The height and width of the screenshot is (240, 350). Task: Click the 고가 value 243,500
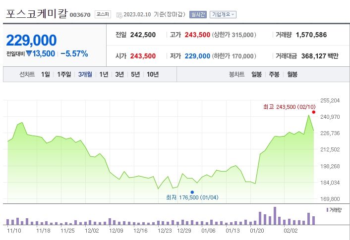point(197,35)
